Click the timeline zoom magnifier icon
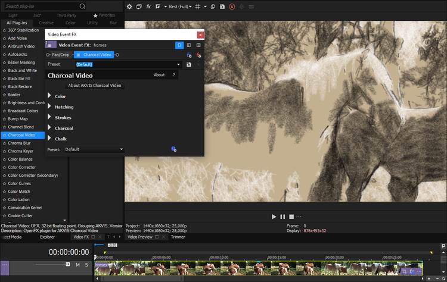 tap(444, 279)
